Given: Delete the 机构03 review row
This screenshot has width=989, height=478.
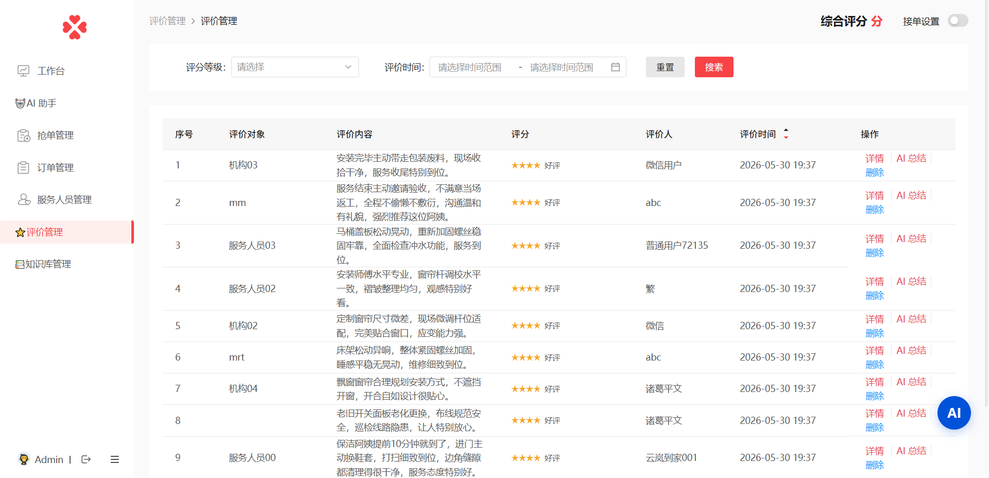Looking at the screenshot, I should 875,173.
